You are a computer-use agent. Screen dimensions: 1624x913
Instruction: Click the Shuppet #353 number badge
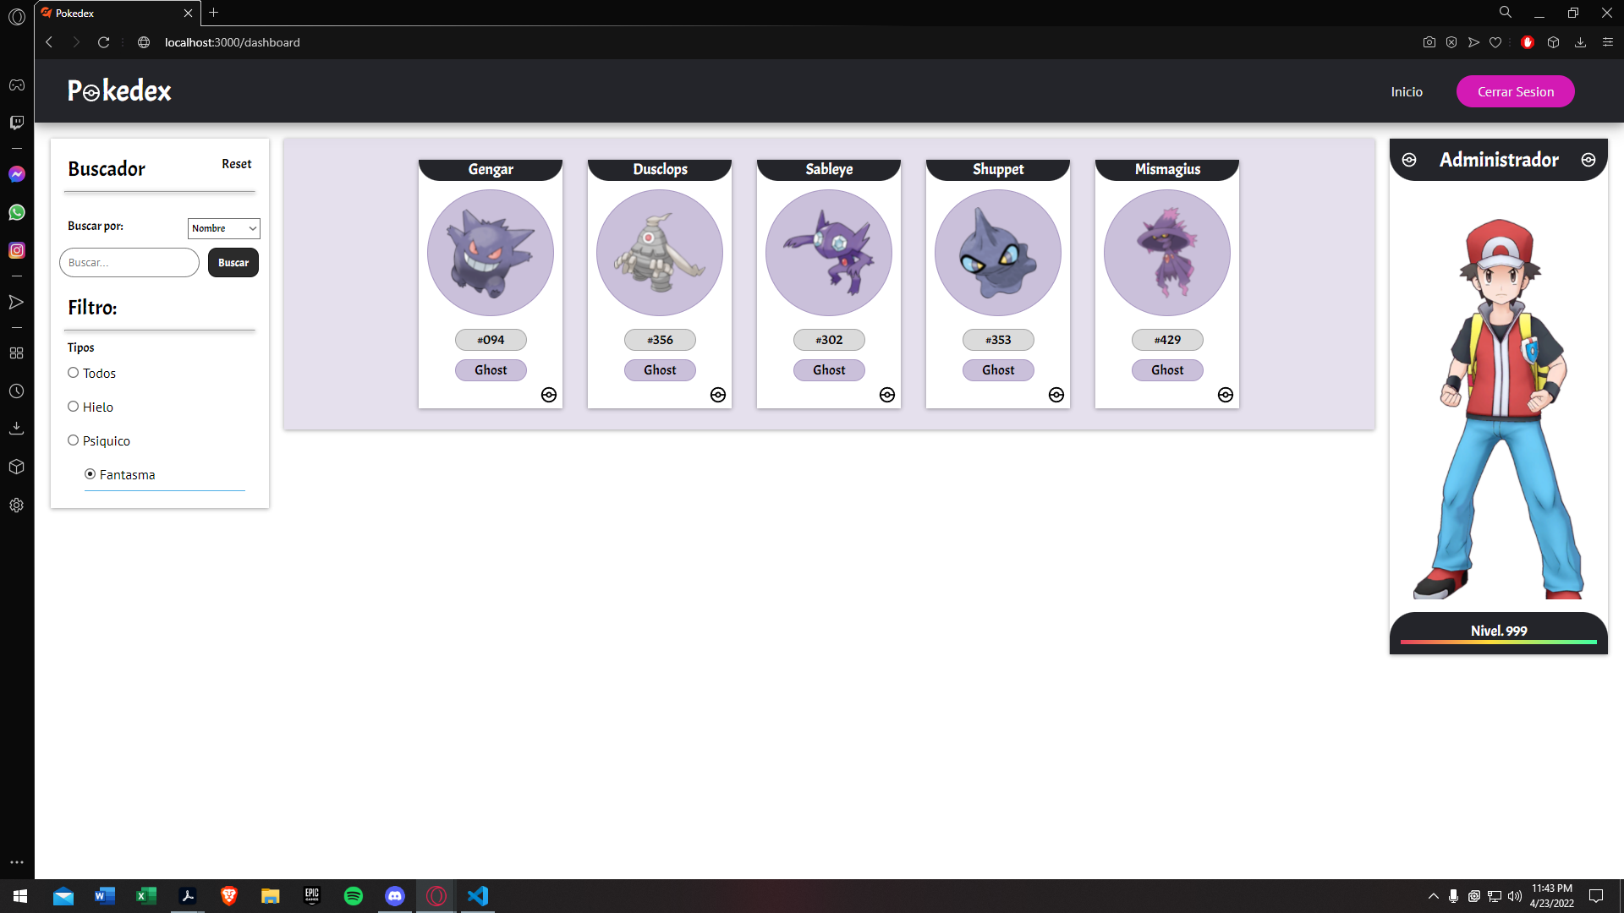[x=998, y=340]
